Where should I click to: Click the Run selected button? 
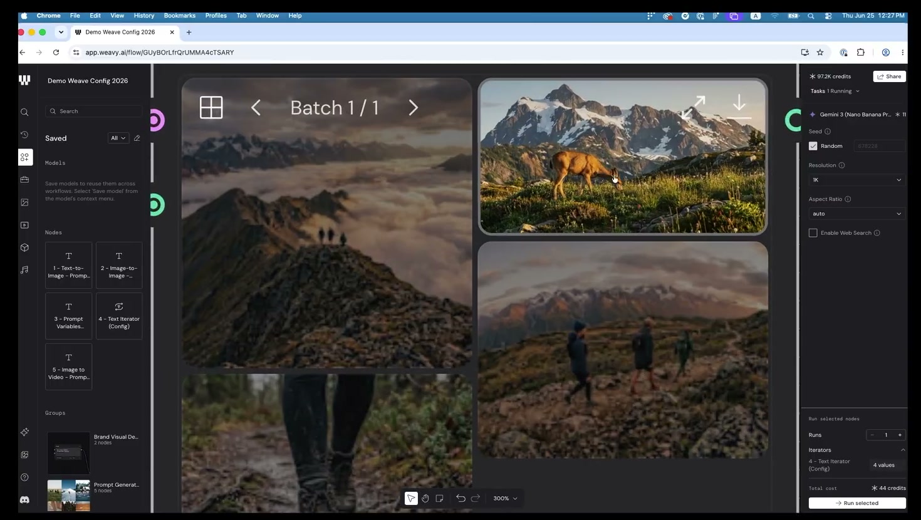coord(857,503)
